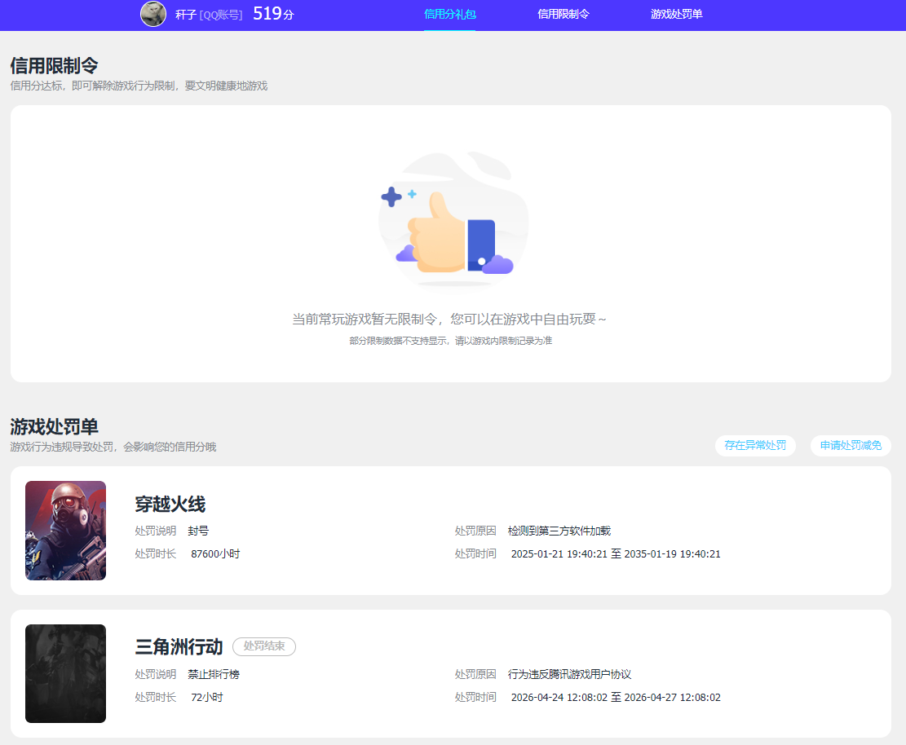This screenshot has width=906, height=745.
Task: Click the 部分限制数据不支持显示 note
Action: tap(451, 341)
